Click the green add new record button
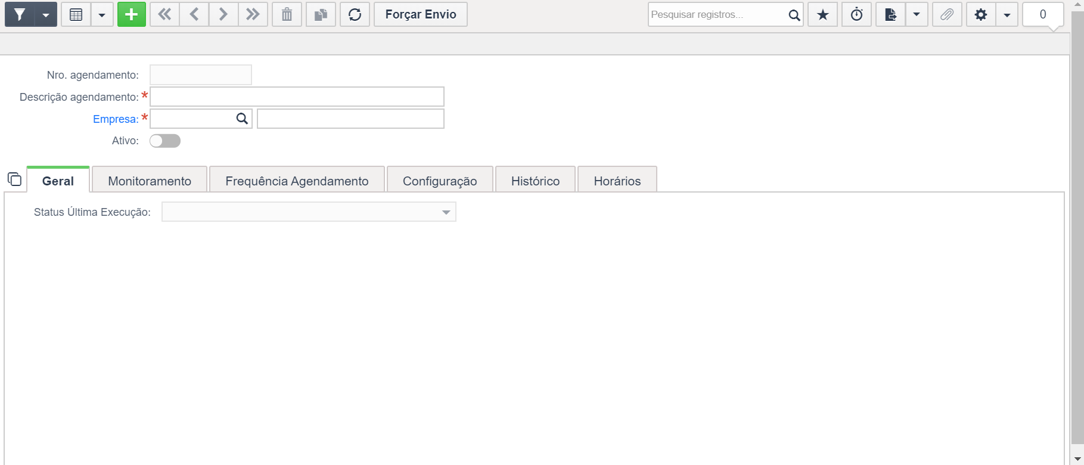 pyautogui.click(x=131, y=15)
